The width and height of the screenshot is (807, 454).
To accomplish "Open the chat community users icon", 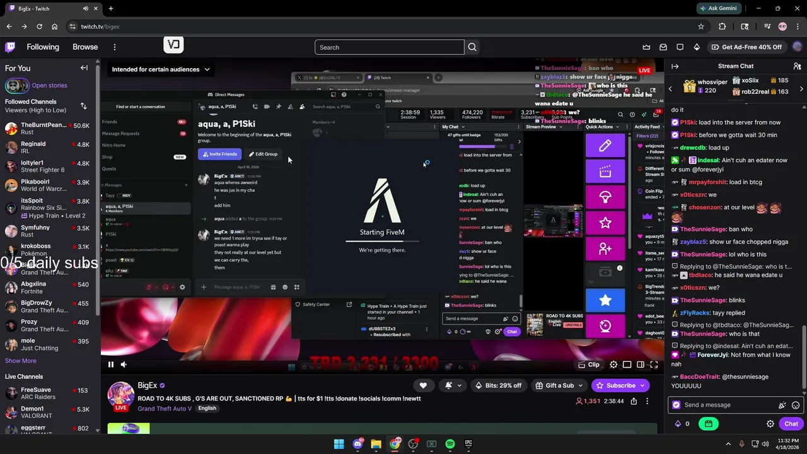I will pos(797,66).
